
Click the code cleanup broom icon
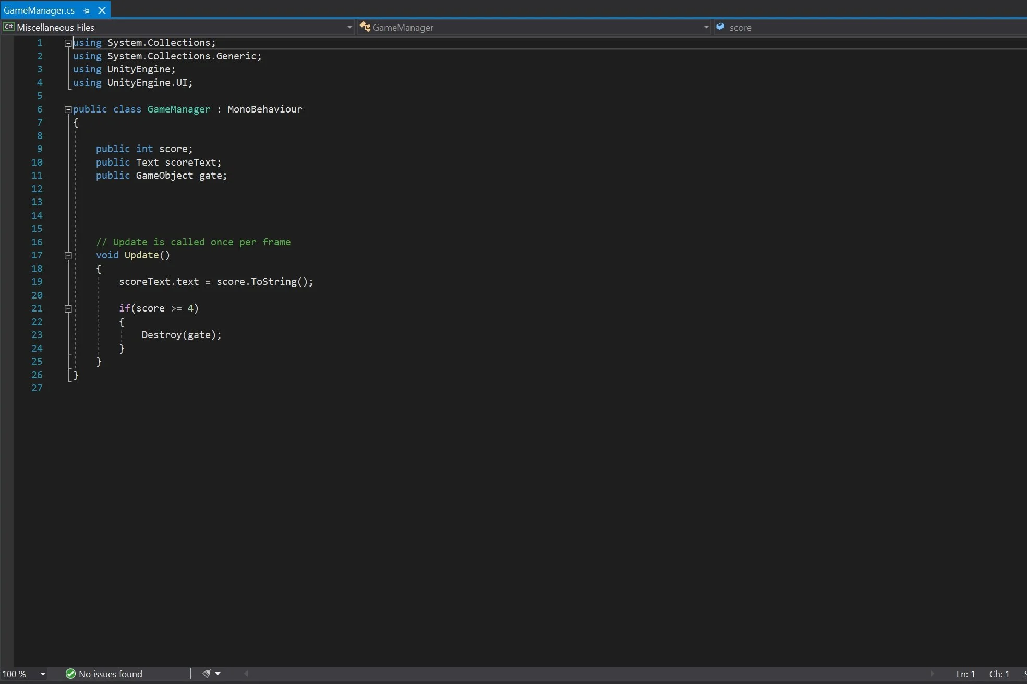208,674
